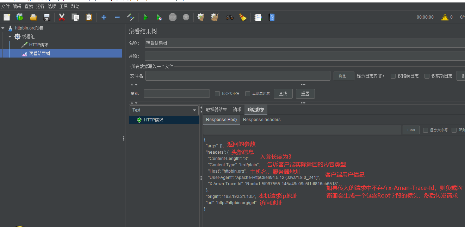Collapse the 线程组 tree node

[x=10, y=36]
